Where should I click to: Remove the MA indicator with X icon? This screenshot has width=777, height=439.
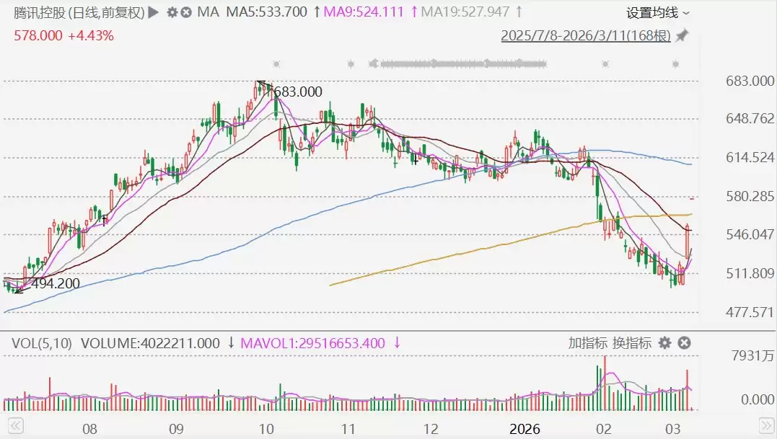click(x=187, y=12)
